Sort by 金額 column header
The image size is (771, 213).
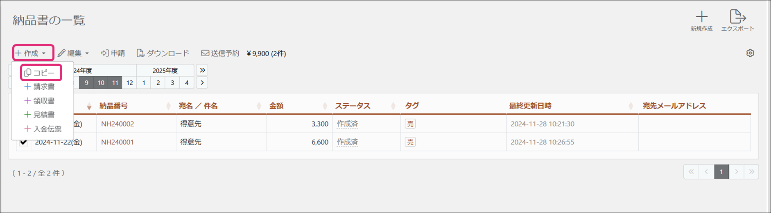[277, 106]
